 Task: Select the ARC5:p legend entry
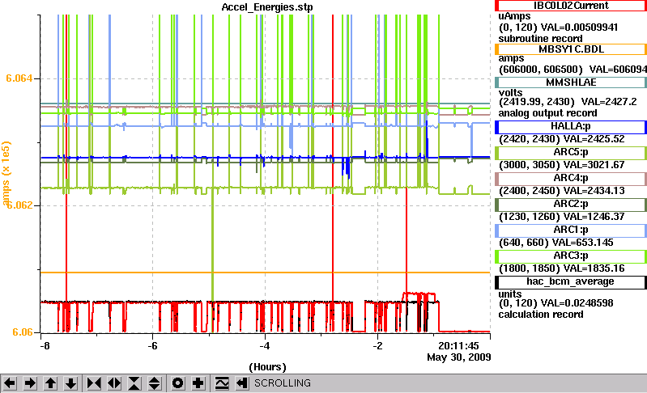click(571, 153)
